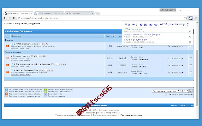The image size is (202, 126).
Task: Click the address bar showing 4pda.ru/forum
Action: pos(101,18)
